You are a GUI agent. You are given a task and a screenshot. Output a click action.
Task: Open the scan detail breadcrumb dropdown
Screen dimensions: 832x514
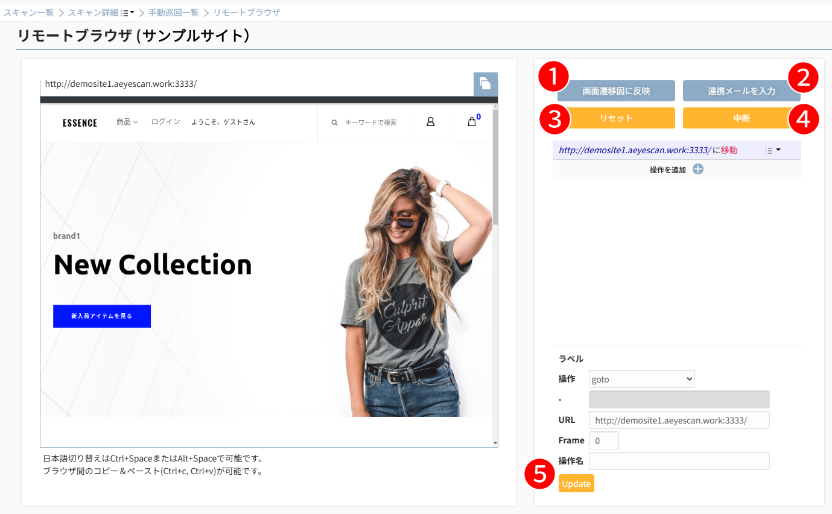click(127, 13)
